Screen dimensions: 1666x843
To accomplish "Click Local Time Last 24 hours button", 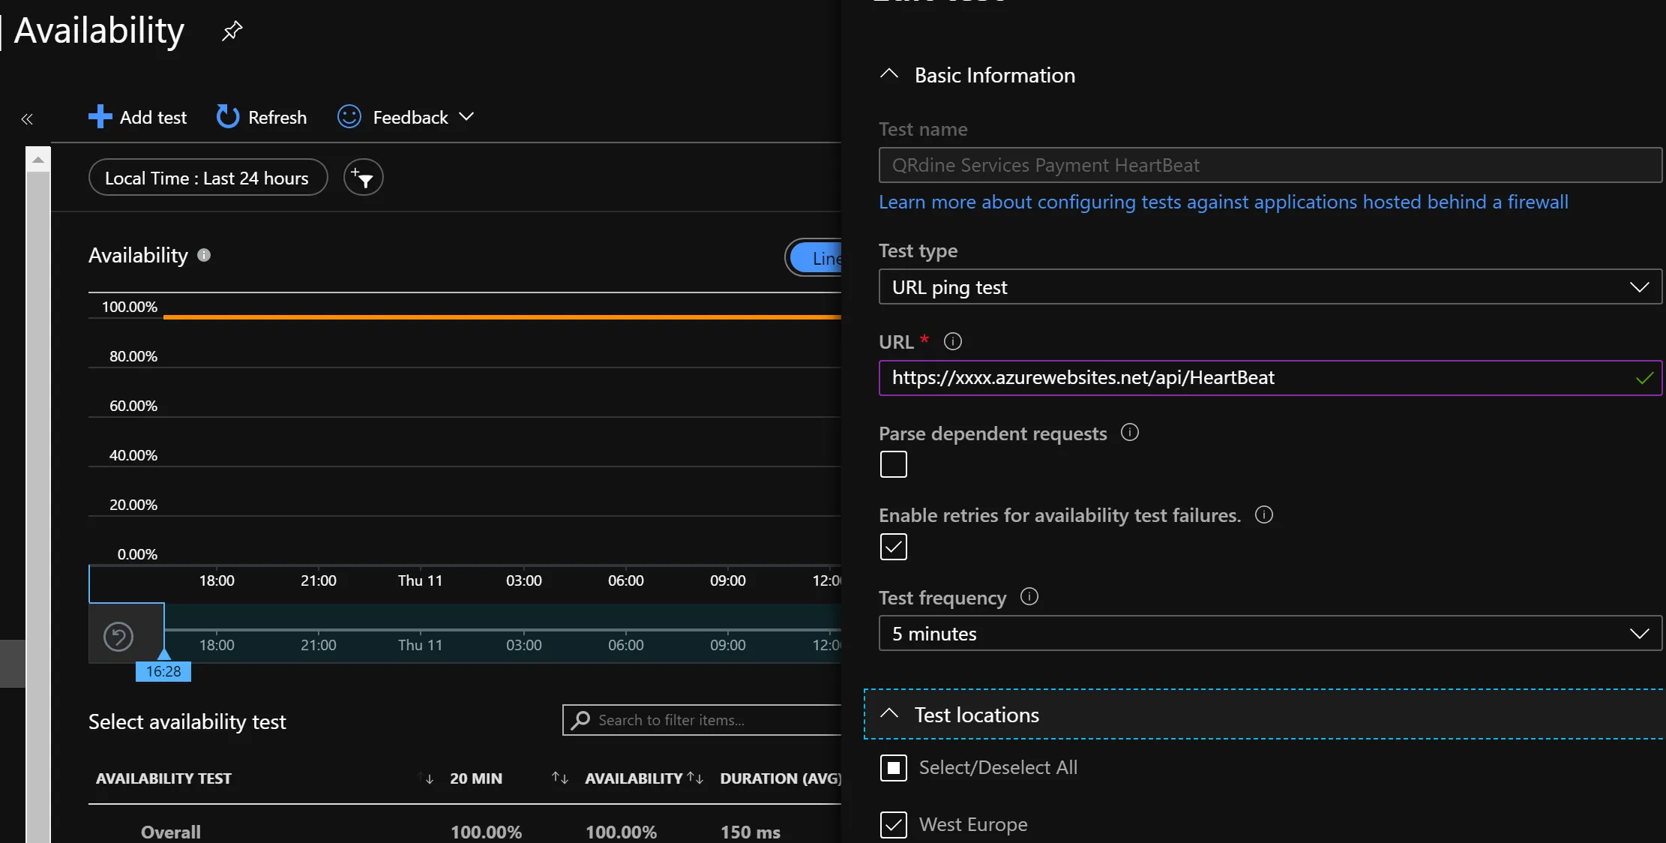I will click(x=208, y=178).
